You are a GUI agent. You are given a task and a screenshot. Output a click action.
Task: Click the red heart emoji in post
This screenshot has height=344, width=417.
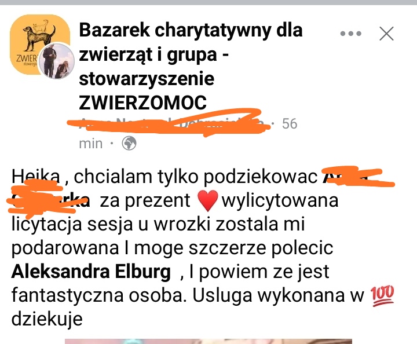pos(208,201)
